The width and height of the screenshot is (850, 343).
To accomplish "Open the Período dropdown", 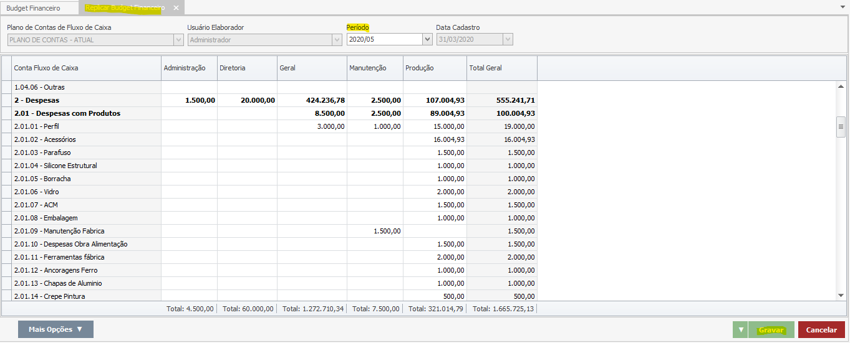I will click(427, 40).
